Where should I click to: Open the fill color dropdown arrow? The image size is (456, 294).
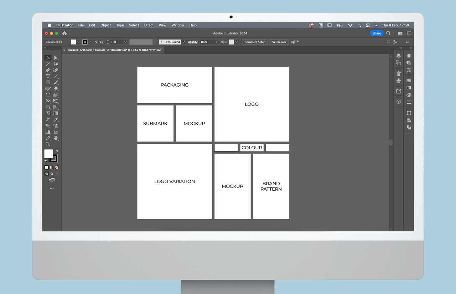pos(78,42)
